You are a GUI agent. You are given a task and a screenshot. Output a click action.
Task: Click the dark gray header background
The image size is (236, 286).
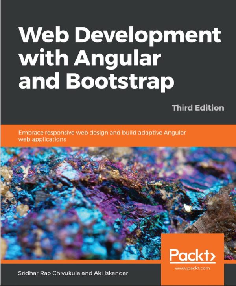click(118, 12)
